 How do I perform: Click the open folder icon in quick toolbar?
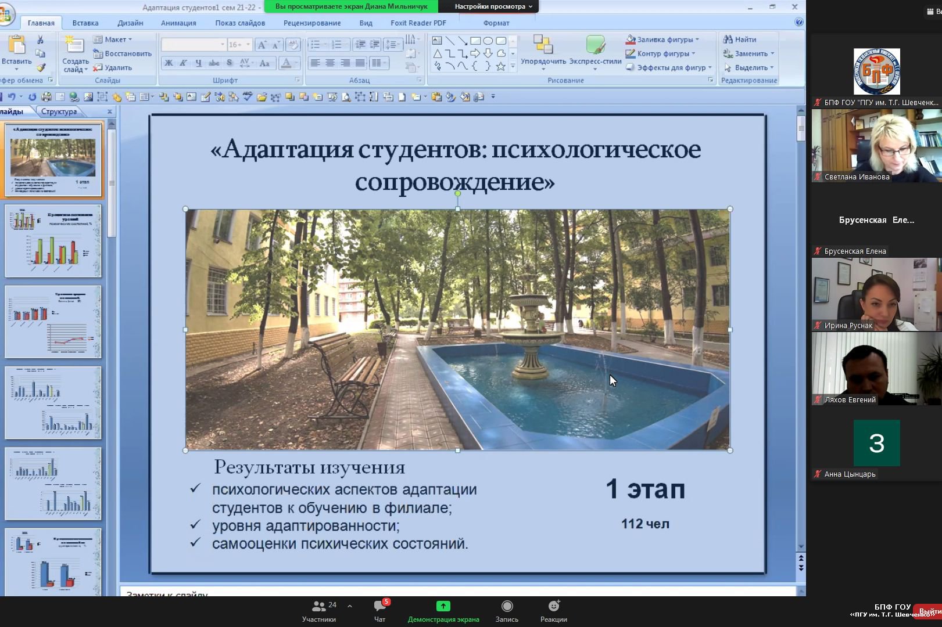[262, 97]
